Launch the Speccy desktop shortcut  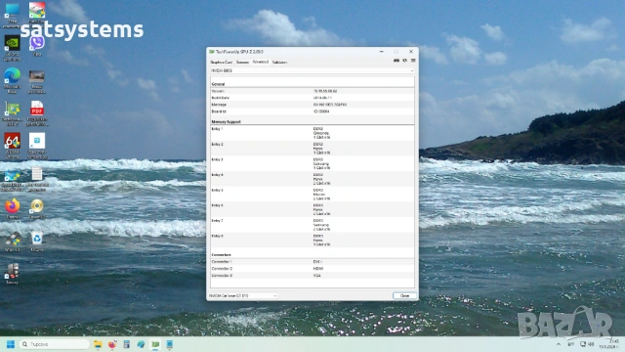13,274
